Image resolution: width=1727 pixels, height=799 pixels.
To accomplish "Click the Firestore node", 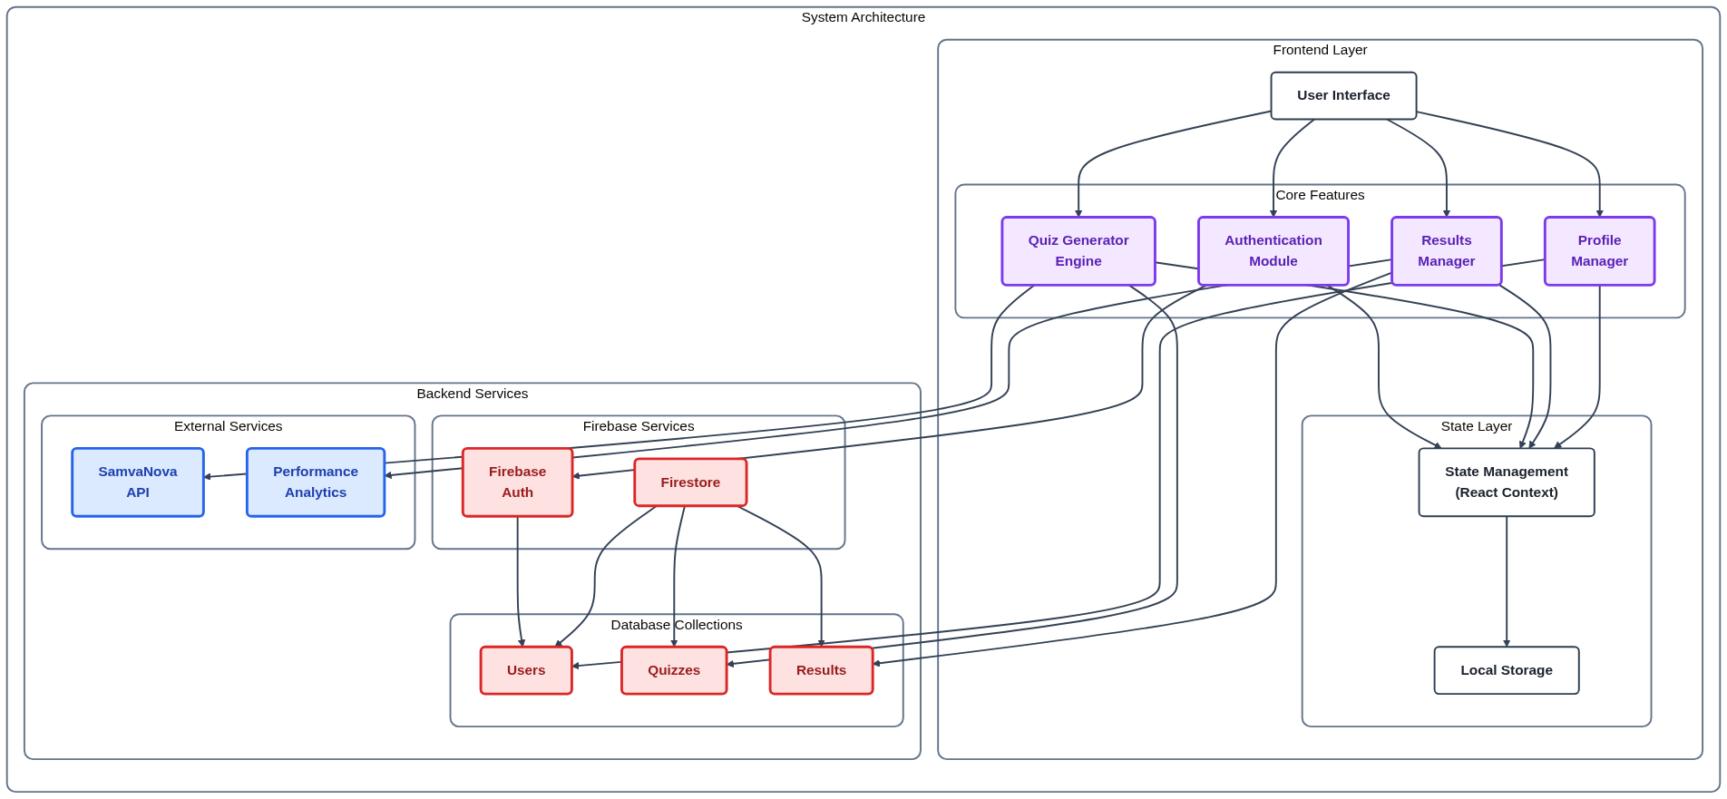I will (x=690, y=482).
